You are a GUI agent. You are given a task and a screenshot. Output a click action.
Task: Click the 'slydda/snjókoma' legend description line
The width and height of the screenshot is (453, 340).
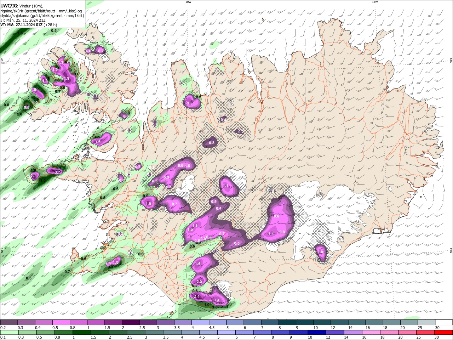click(42, 16)
